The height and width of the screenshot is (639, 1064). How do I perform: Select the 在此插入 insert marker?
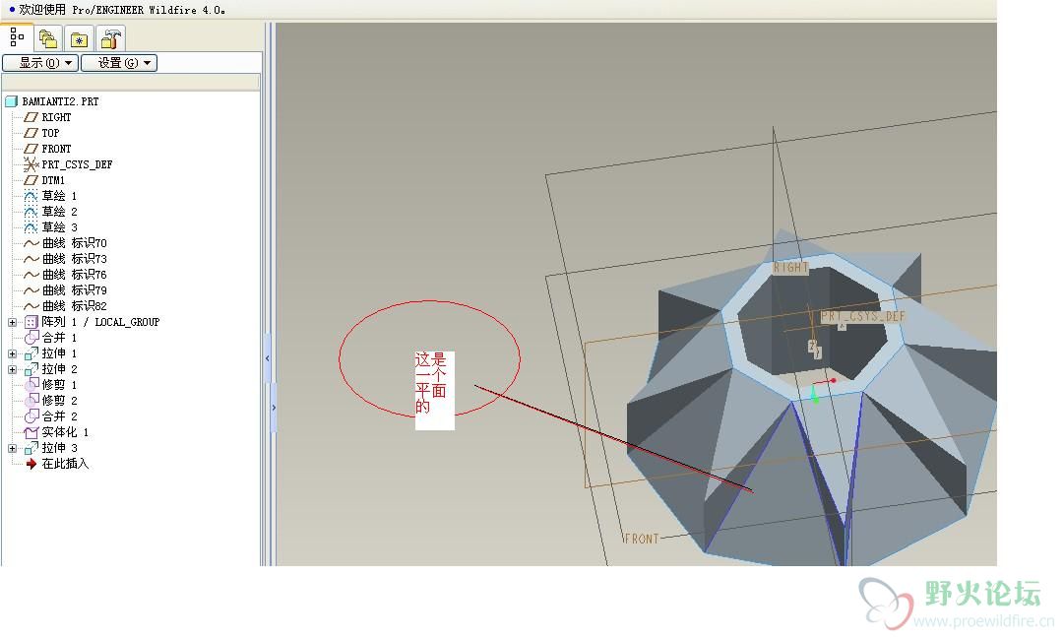[x=65, y=464]
